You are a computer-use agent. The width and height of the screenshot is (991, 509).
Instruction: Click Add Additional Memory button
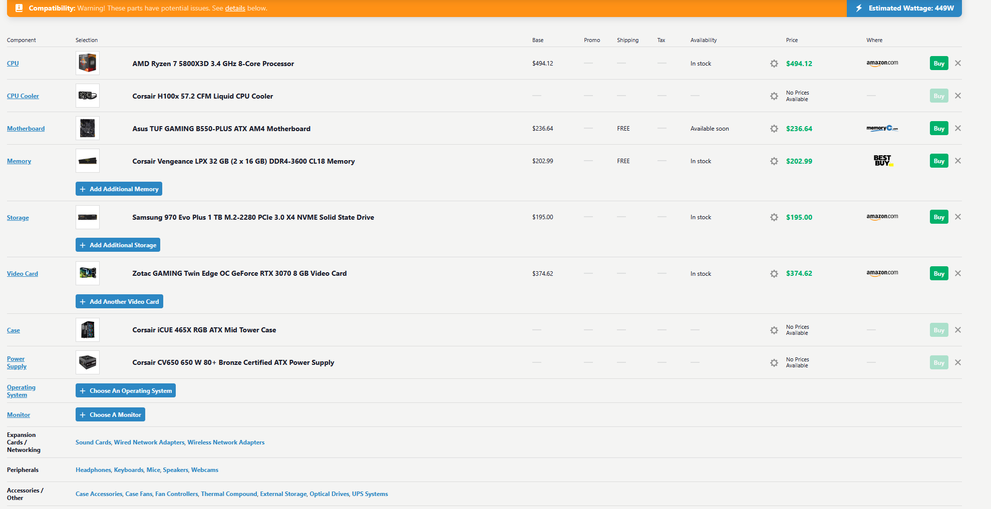click(x=119, y=189)
